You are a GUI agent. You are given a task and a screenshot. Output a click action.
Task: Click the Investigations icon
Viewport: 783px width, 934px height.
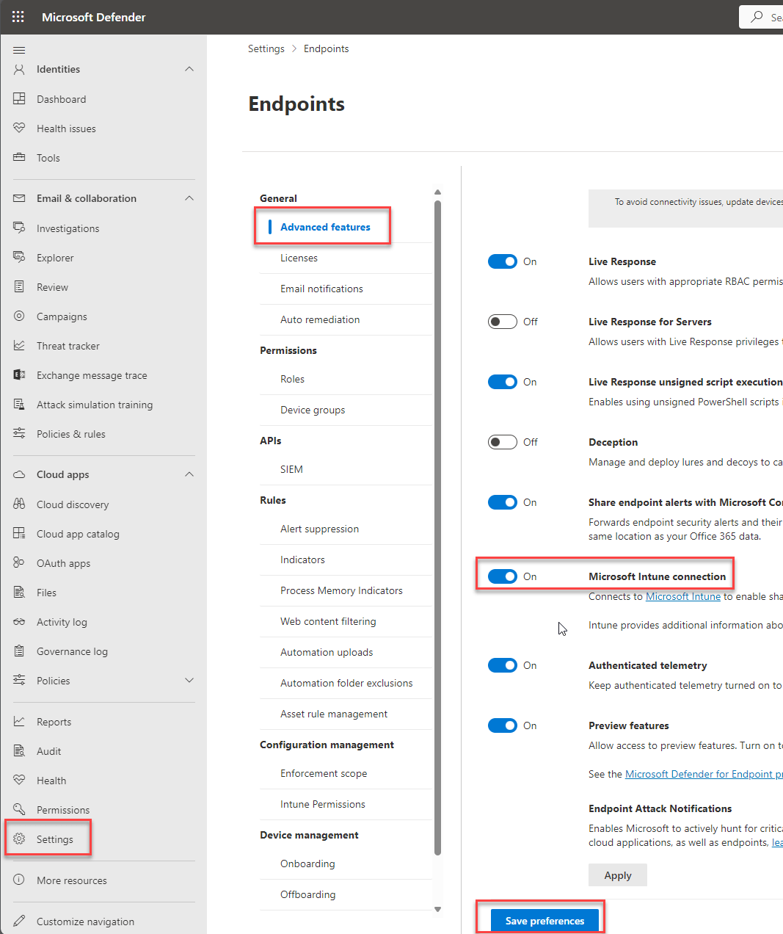[x=19, y=228]
